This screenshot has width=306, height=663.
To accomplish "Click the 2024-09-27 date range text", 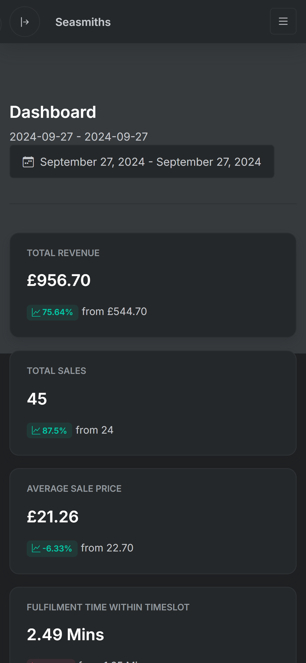I will coord(79,137).
